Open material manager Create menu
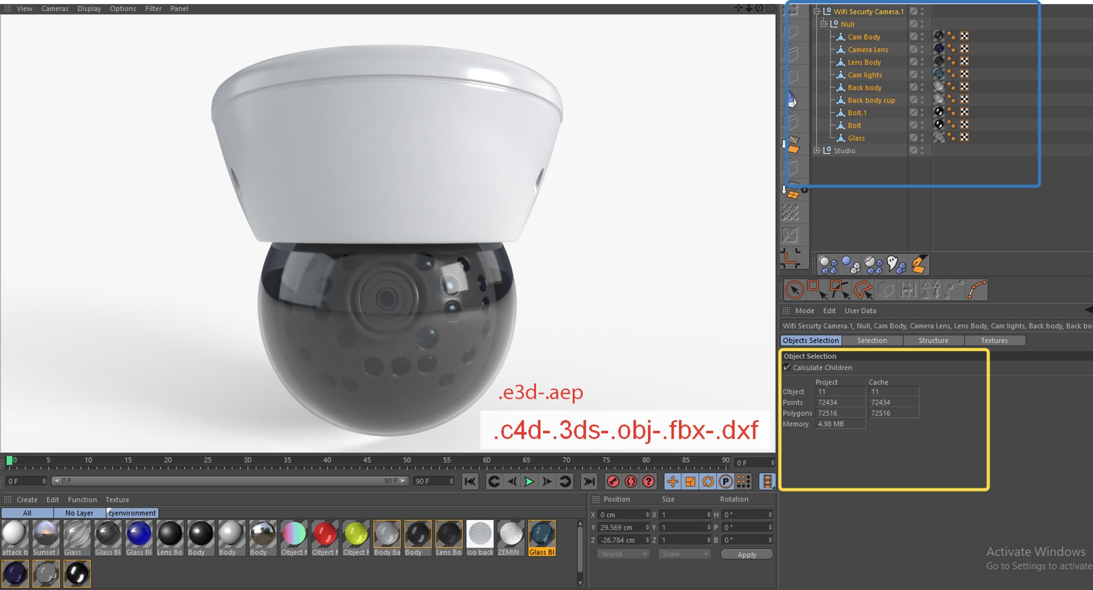 click(x=27, y=500)
